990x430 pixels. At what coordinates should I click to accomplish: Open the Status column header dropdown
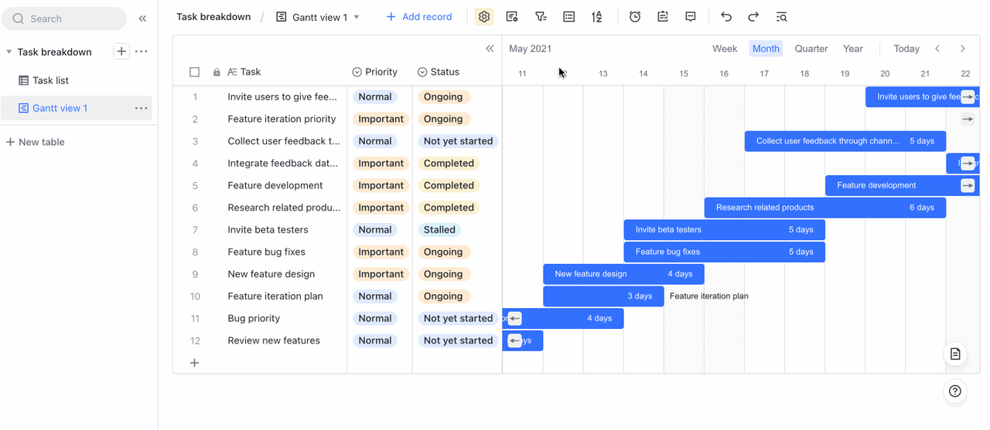(422, 72)
